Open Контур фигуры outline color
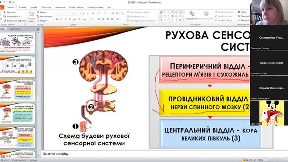The height and width of the screenshot is (162, 288). 224,16
